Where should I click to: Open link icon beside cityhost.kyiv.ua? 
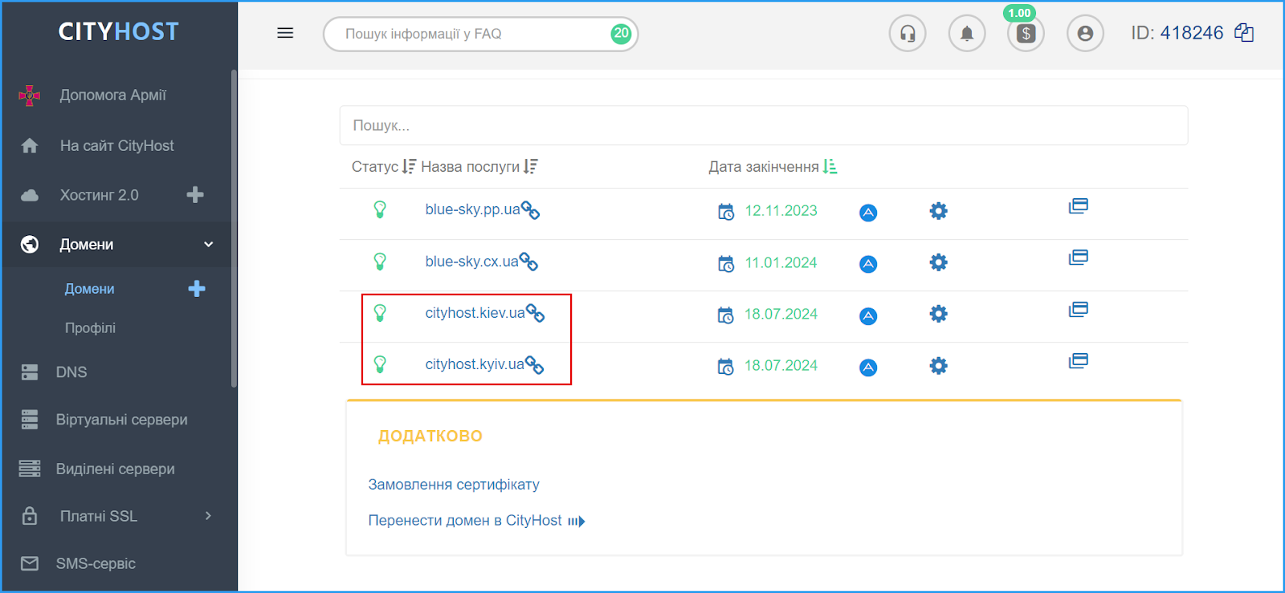534,365
